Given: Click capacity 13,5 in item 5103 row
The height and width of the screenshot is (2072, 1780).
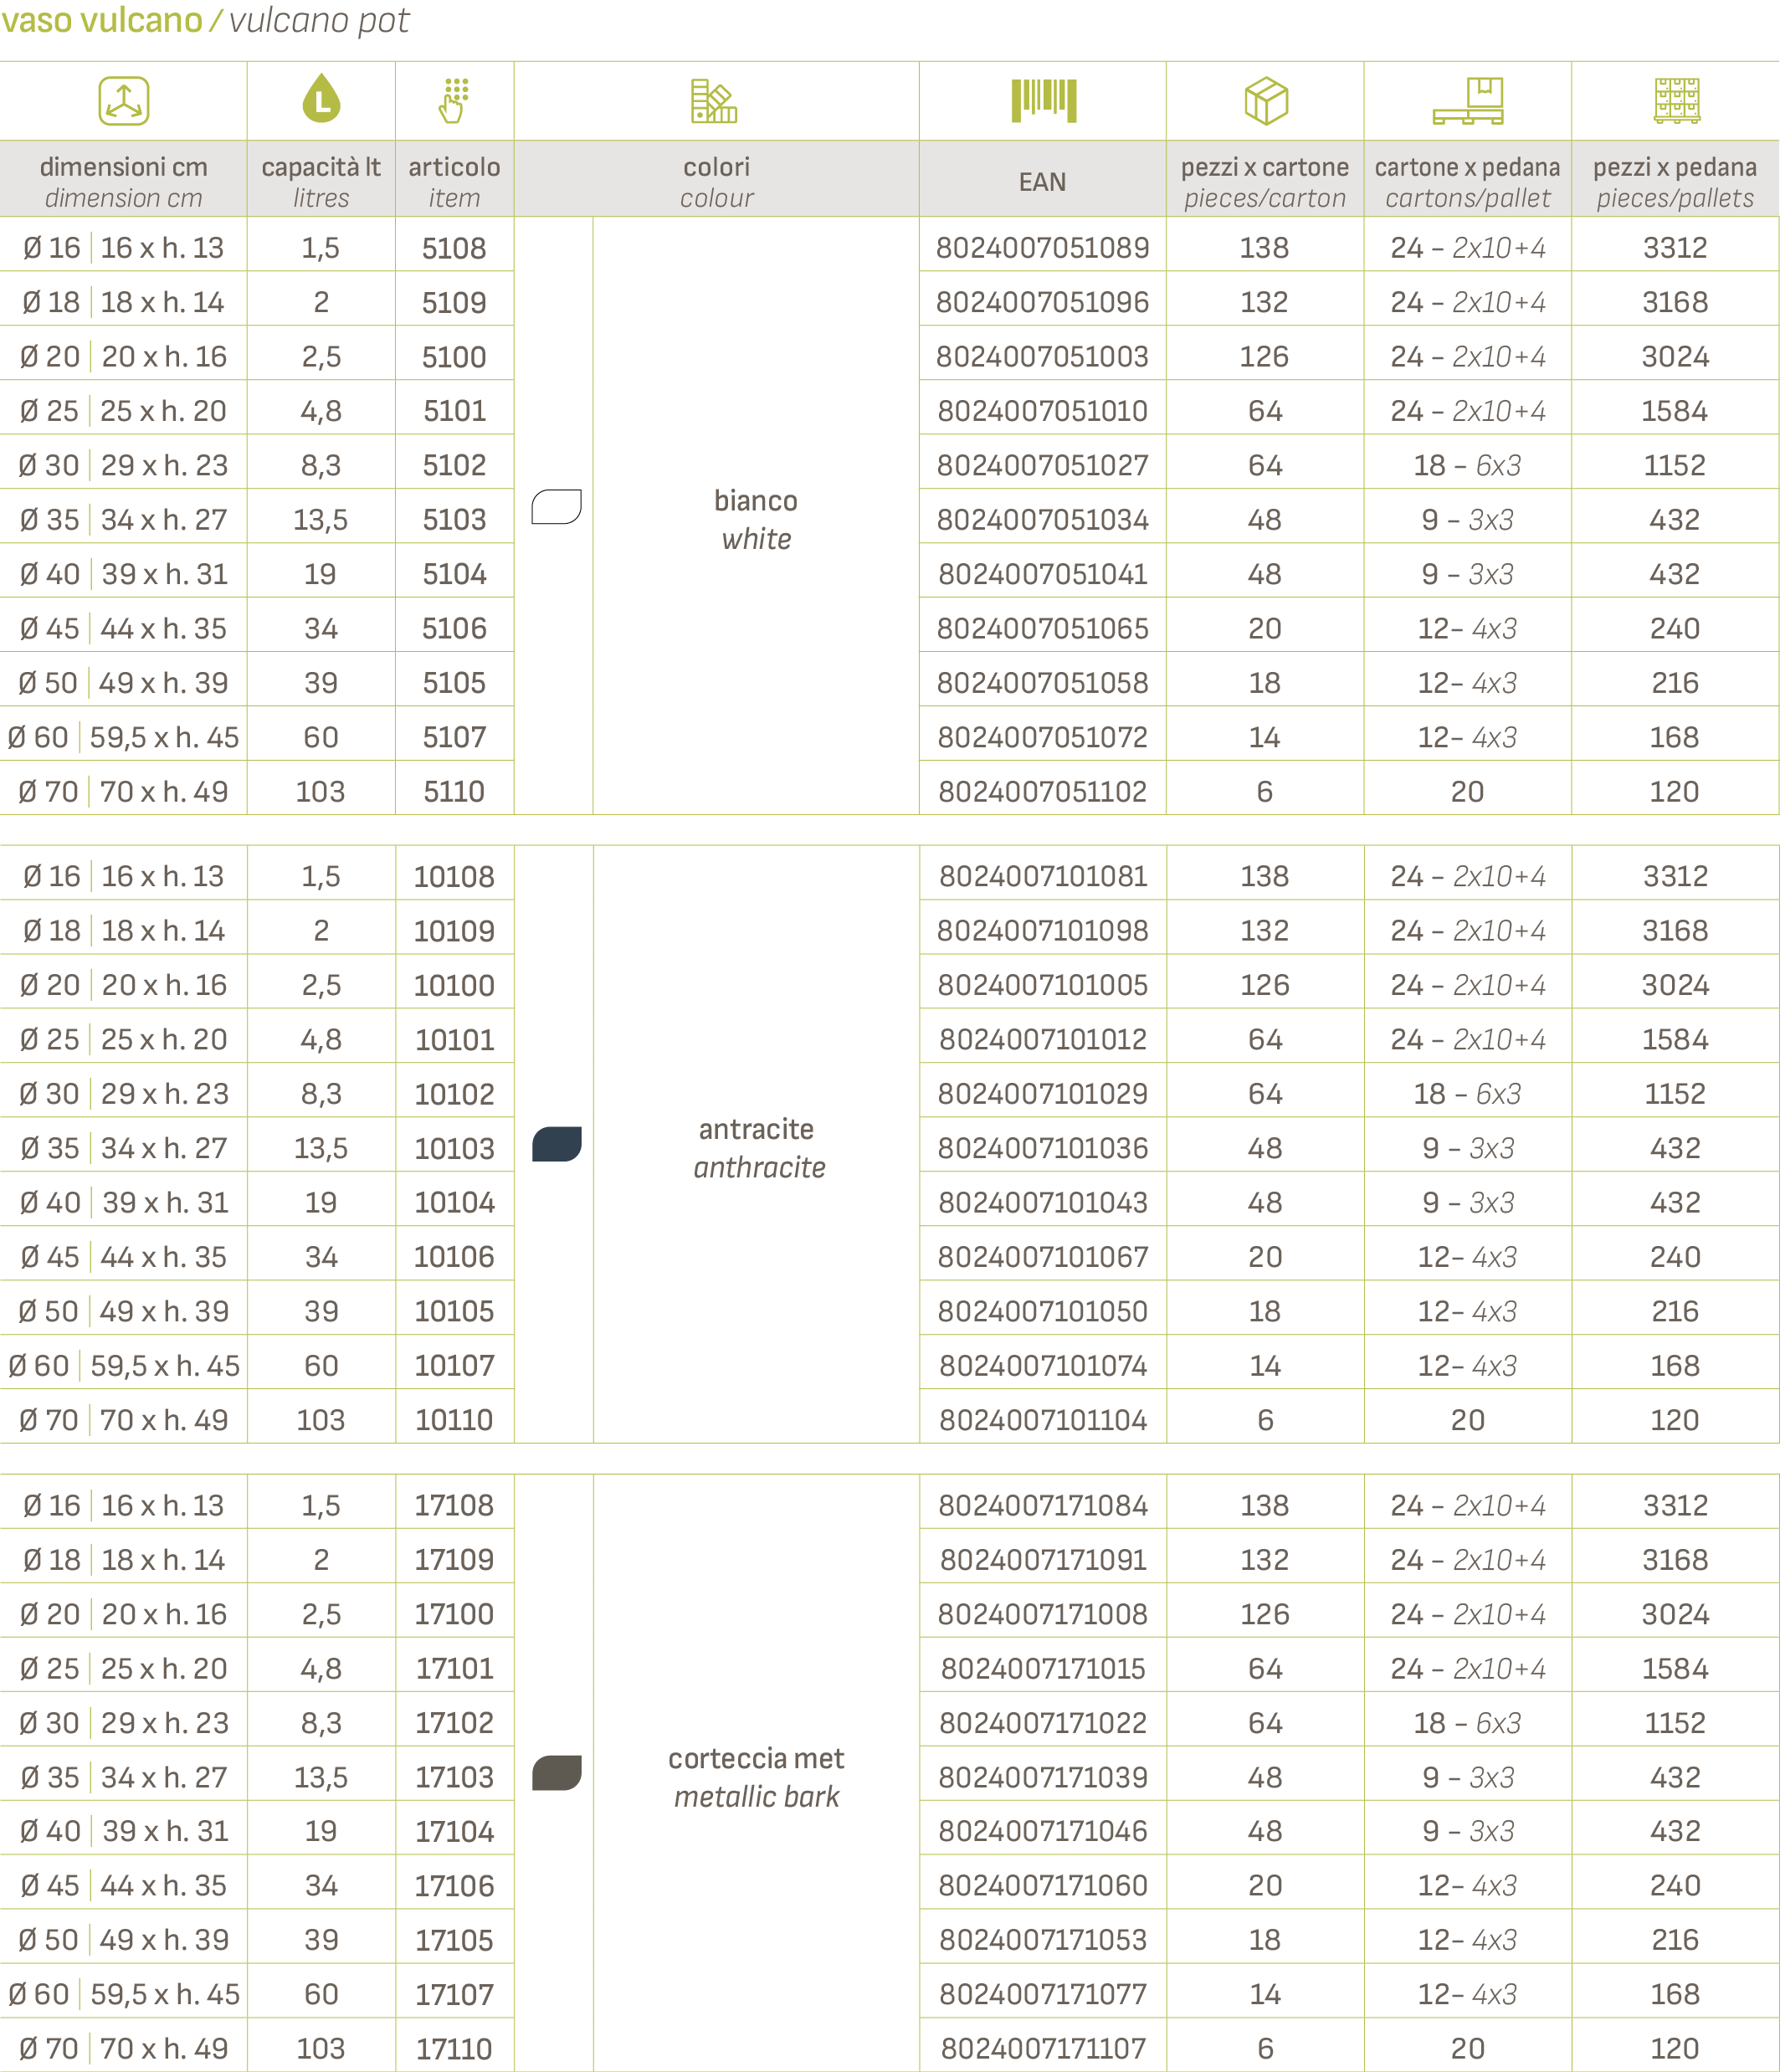Looking at the screenshot, I should tap(321, 520).
